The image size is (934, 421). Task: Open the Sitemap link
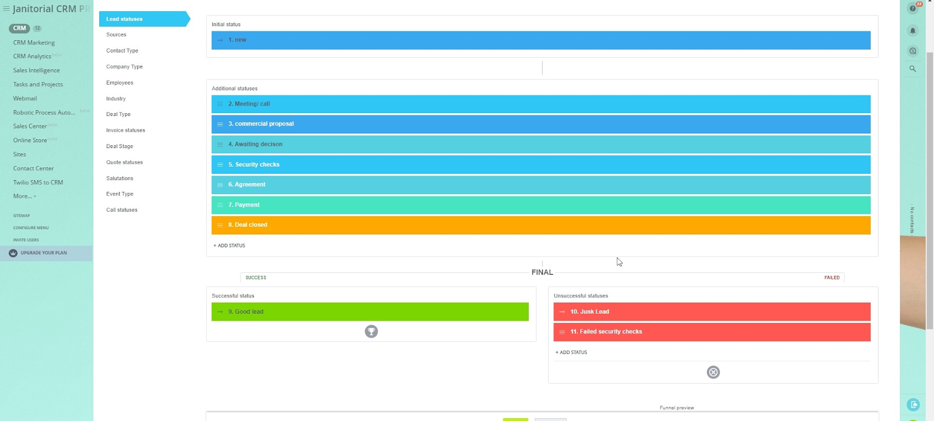(x=22, y=216)
